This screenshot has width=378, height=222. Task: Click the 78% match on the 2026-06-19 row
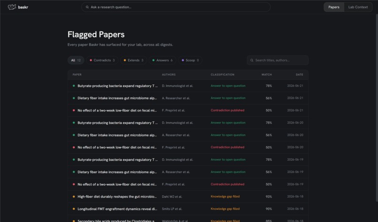pyautogui.click(x=269, y=160)
